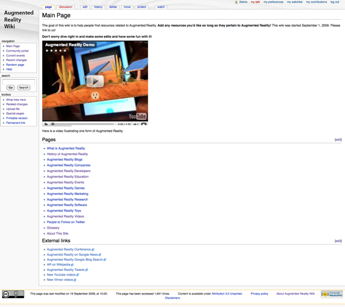
Task: Click the fullscreen icon on the video player
Action: coord(144,124)
